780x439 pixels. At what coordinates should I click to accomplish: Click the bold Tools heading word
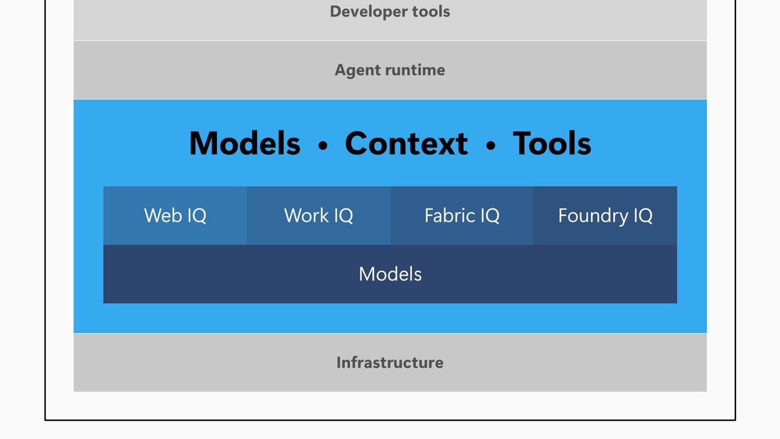552,143
